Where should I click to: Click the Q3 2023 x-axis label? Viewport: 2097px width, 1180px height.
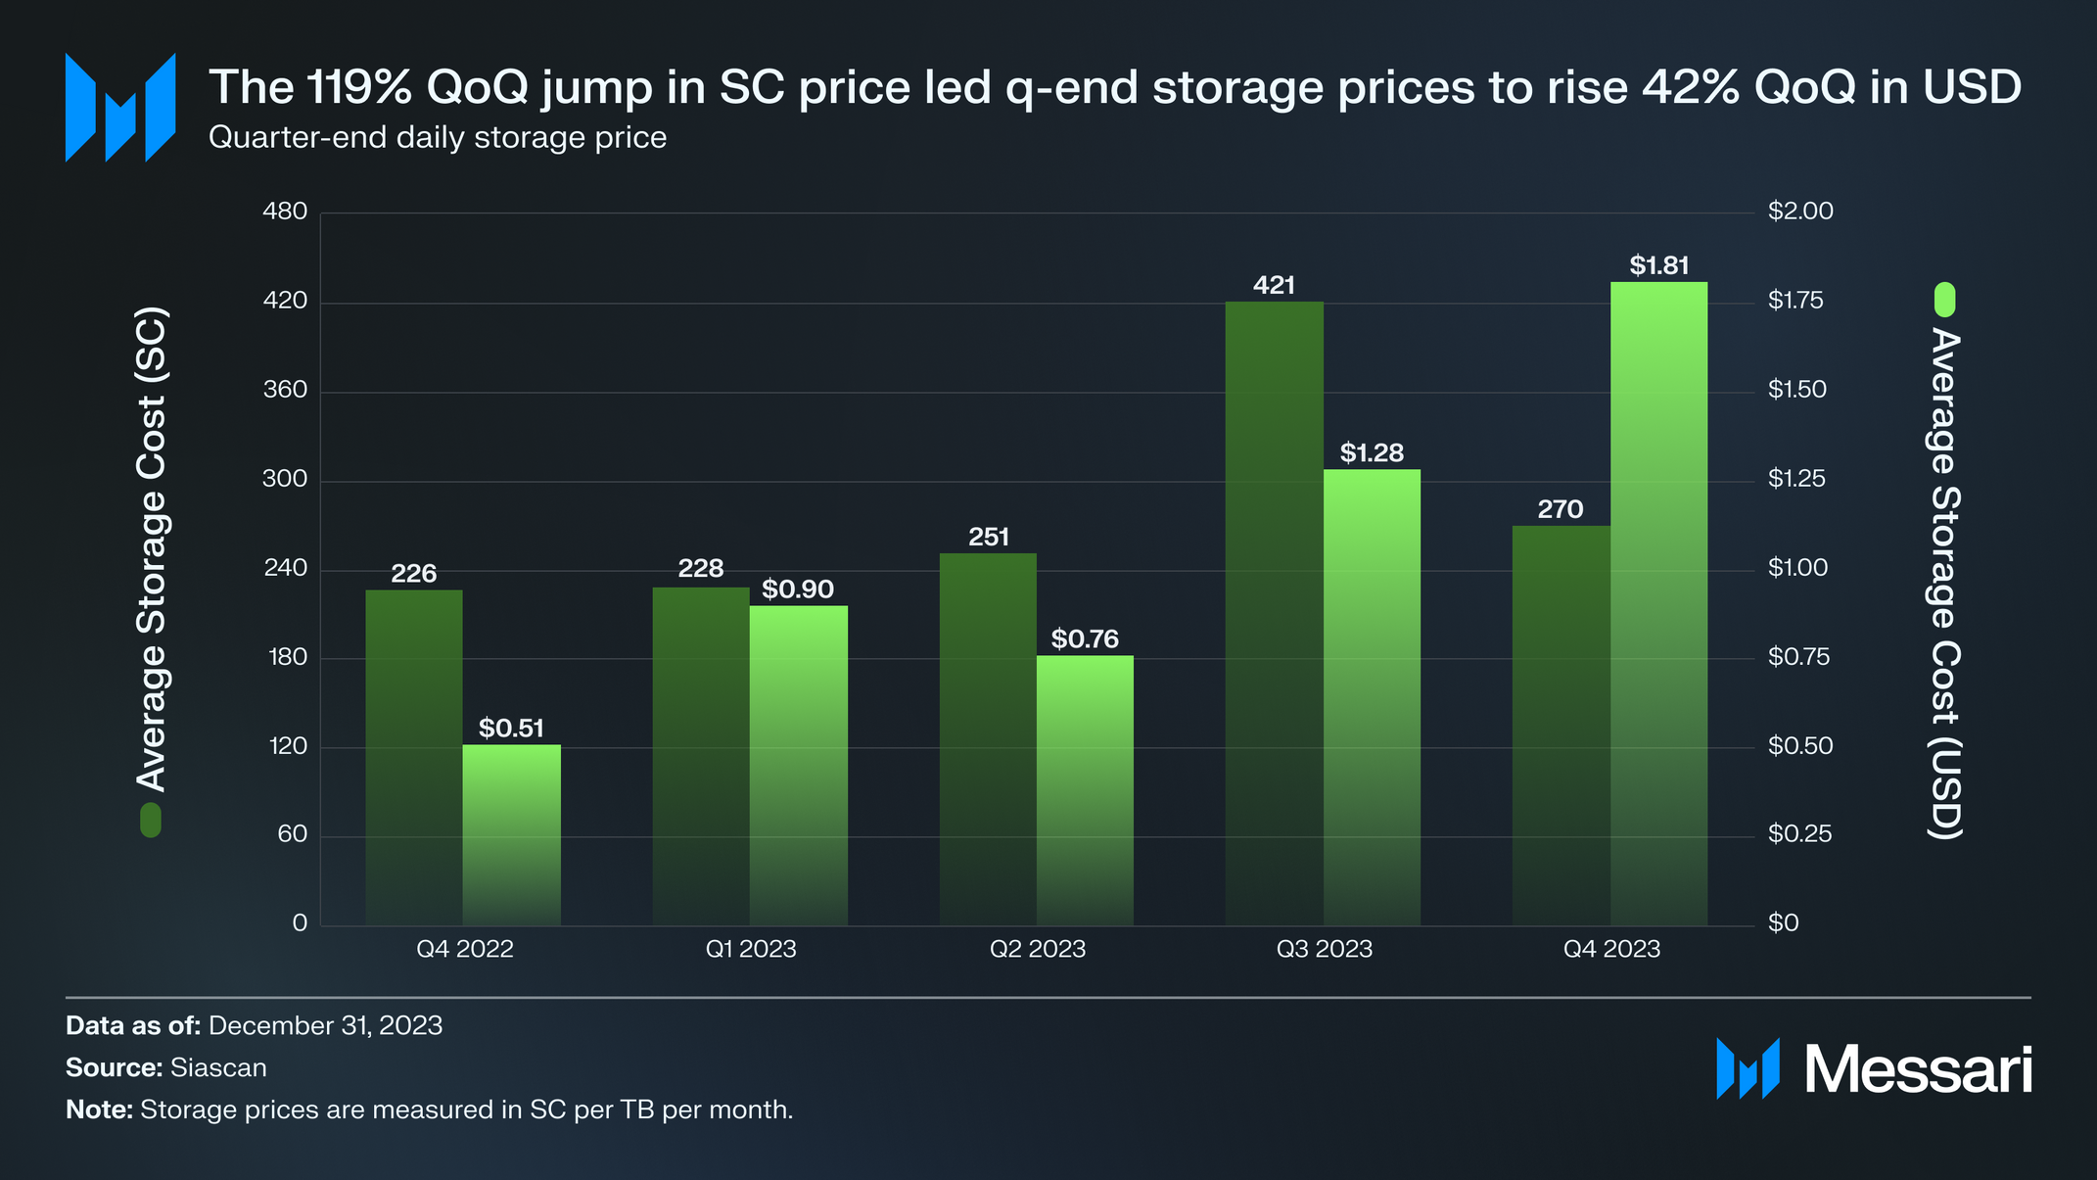pos(1324,949)
